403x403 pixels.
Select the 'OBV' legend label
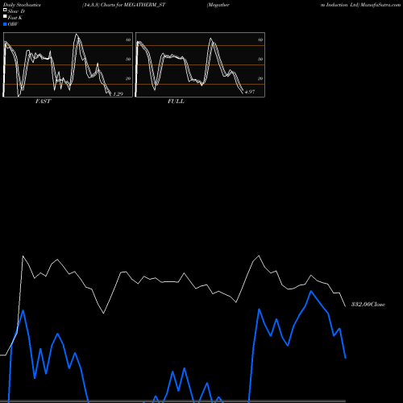pos(13,24)
